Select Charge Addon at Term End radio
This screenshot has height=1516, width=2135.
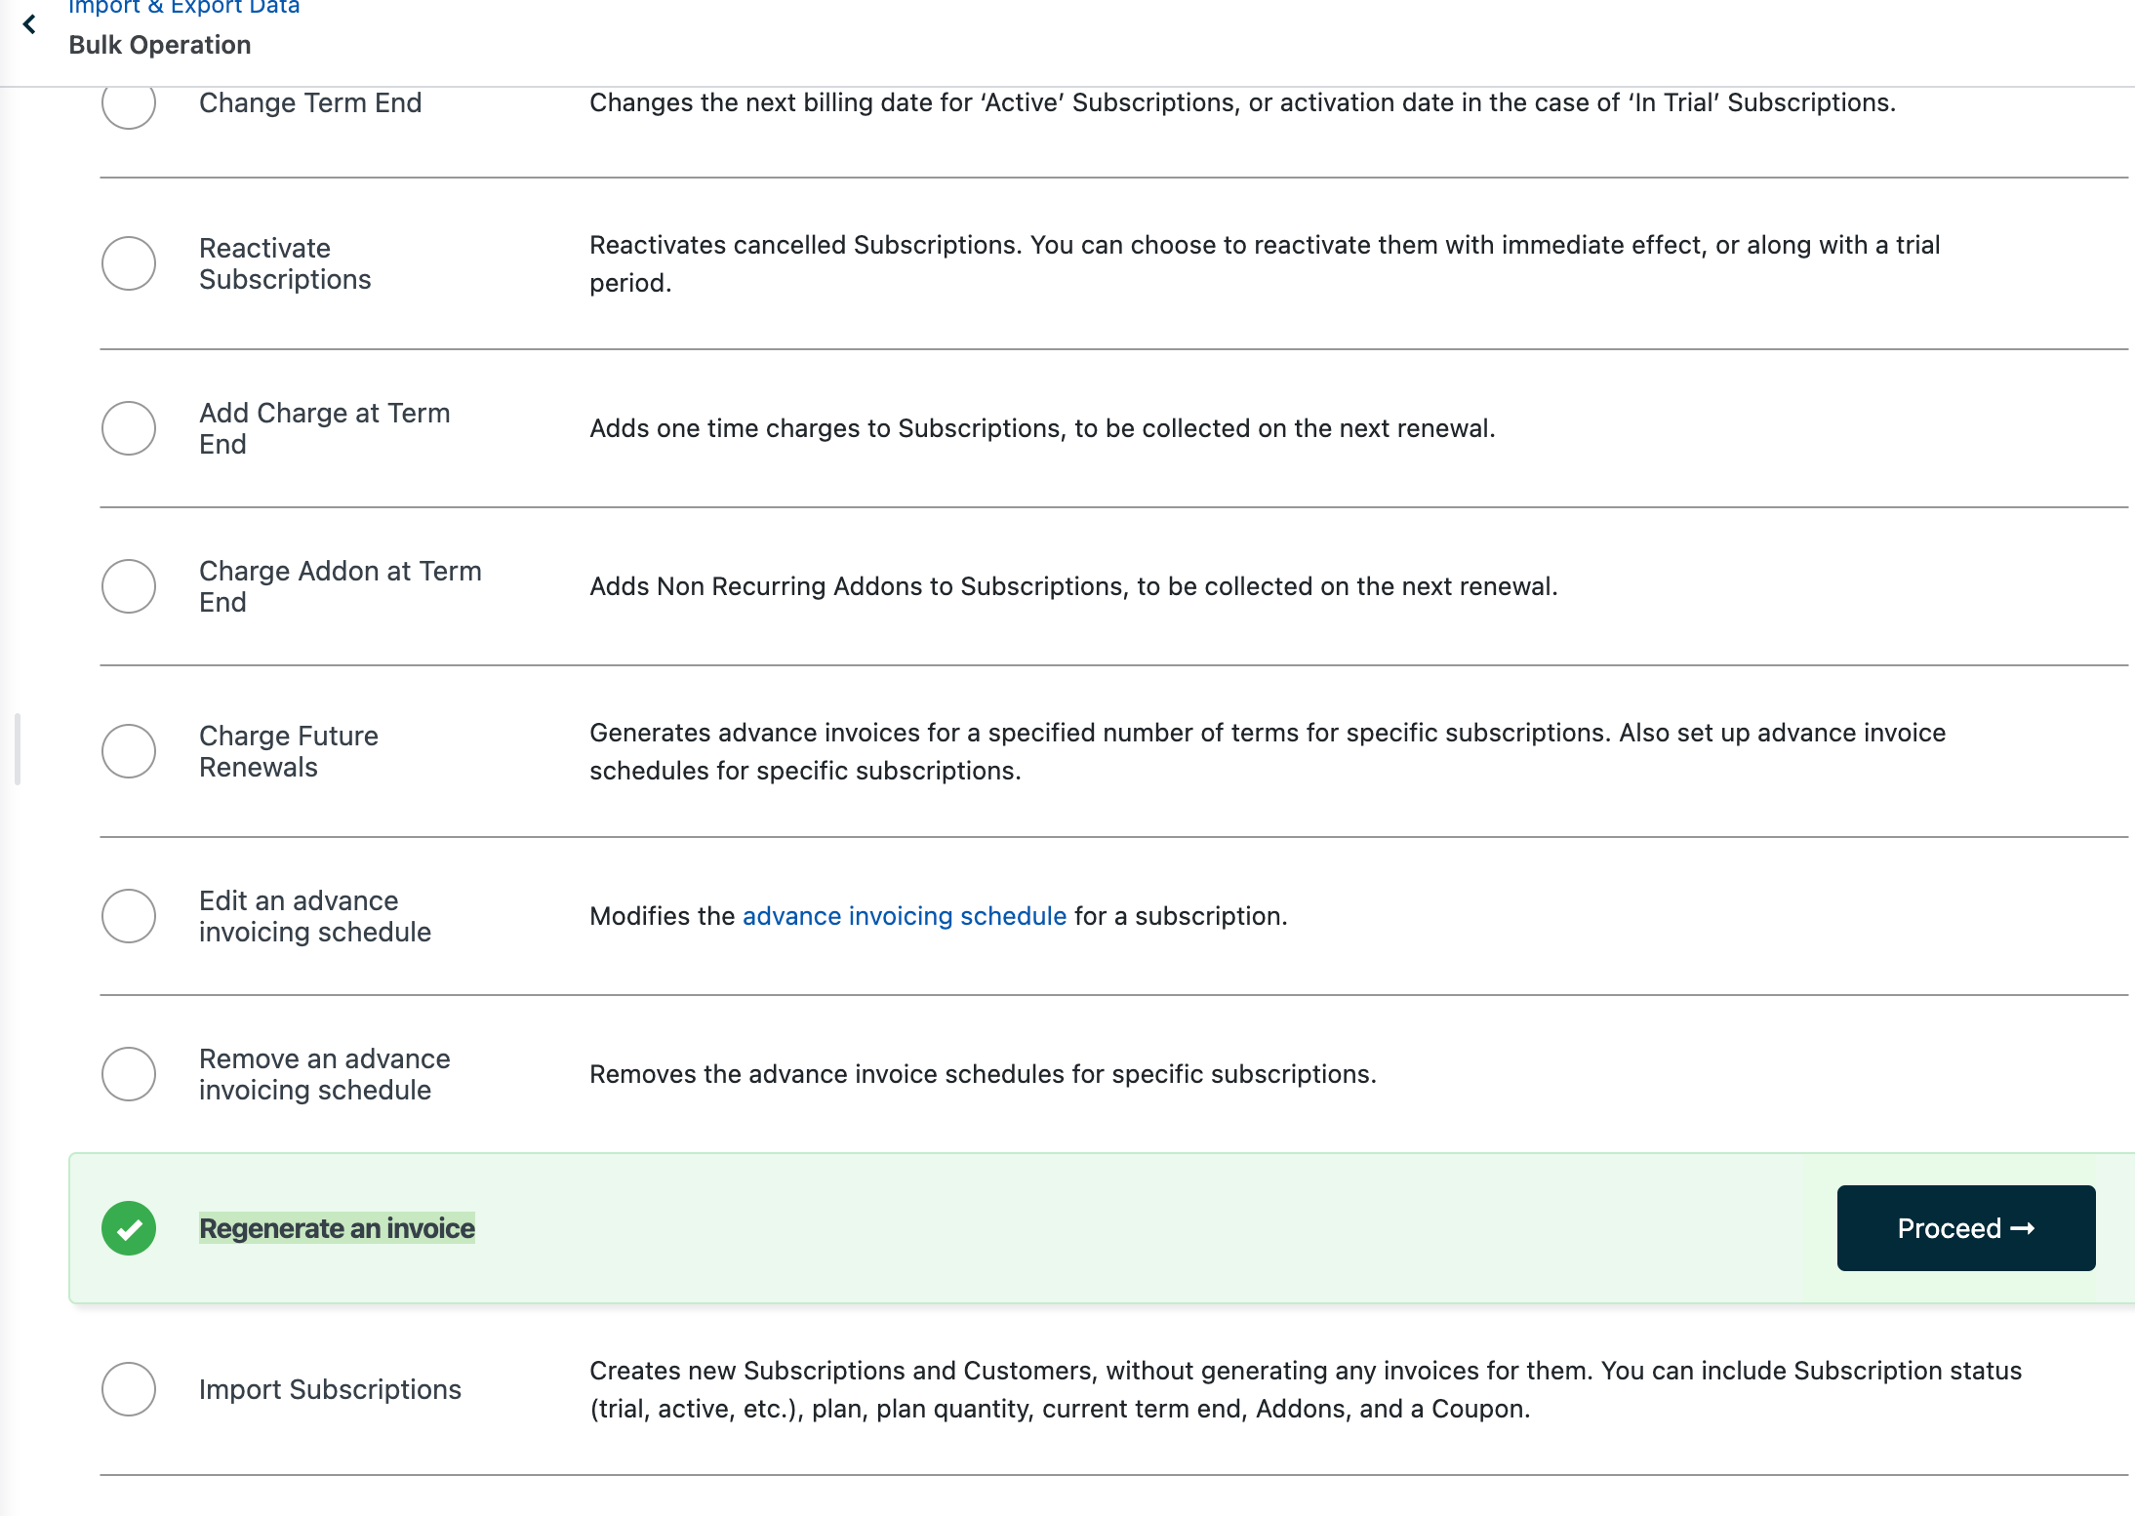(x=129, y=586)
